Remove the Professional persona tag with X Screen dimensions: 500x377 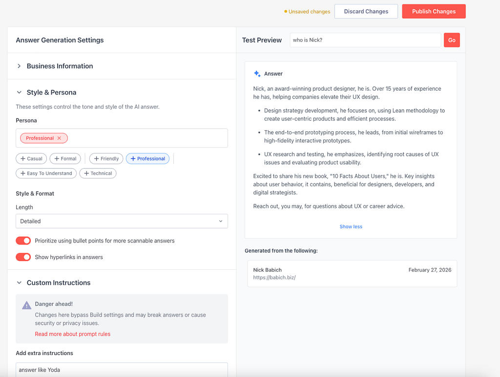coord(59,139)
